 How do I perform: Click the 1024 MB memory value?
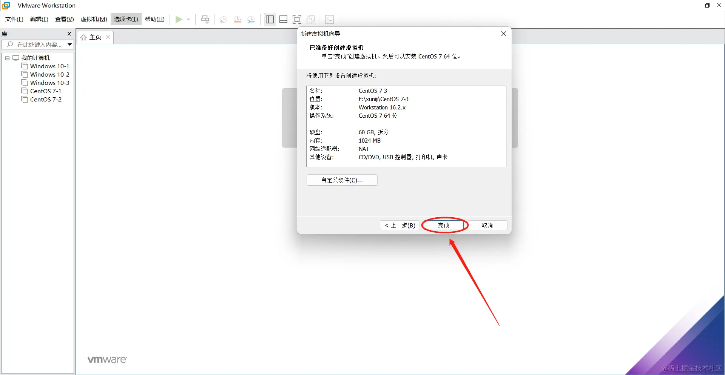[370, 140]
